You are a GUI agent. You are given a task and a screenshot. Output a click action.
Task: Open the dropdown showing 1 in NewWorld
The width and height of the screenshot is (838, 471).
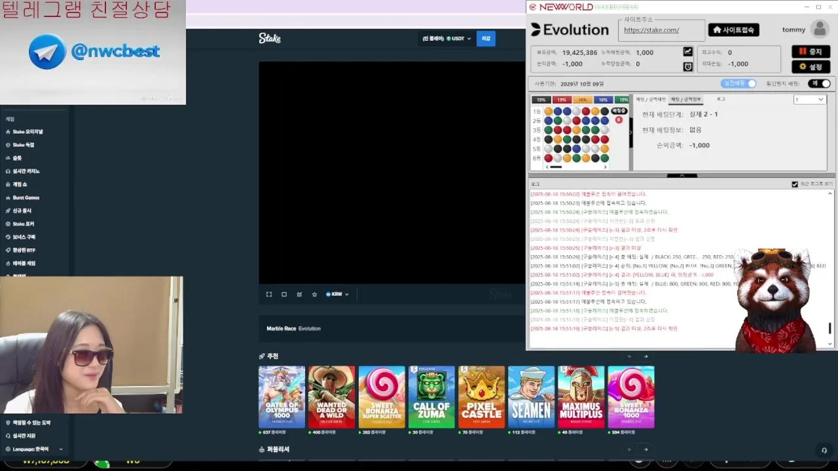(x=809, y=99)
